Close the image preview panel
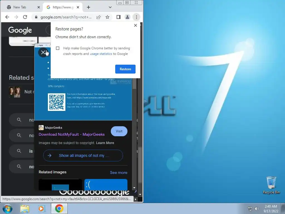The image size is (285, 214). [43, 53]
